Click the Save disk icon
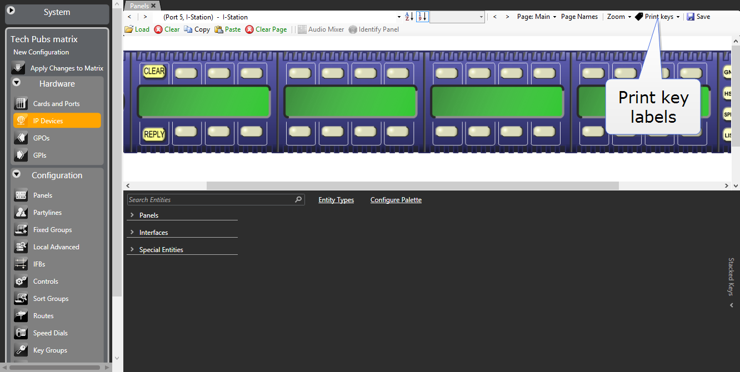The width and height of the screenshot is (740, 372). 690,17
